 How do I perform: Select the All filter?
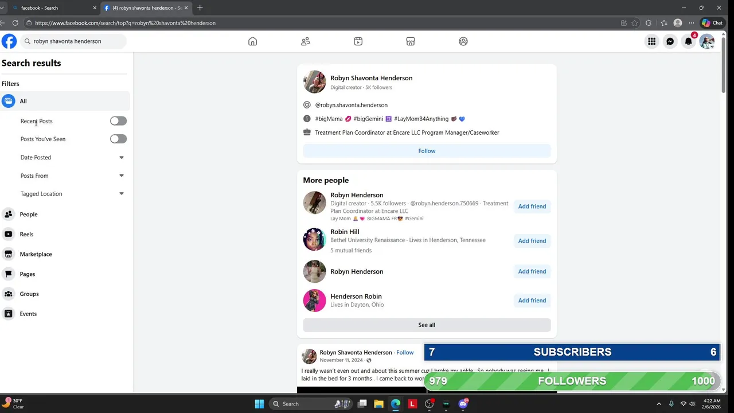point(65,101)
